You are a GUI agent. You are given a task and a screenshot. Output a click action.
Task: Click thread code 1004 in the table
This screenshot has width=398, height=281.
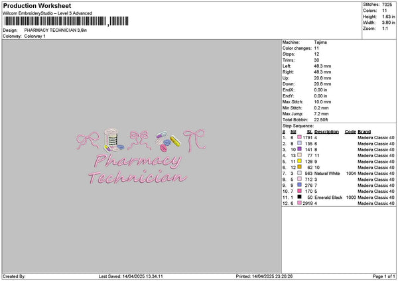point(351,173)
